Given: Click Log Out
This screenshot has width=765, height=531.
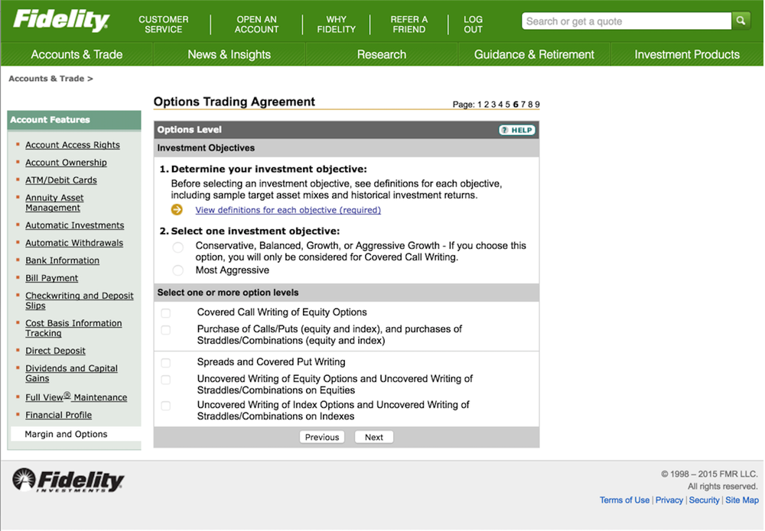Looking at the screenshot, I should [x=473, y=24].
